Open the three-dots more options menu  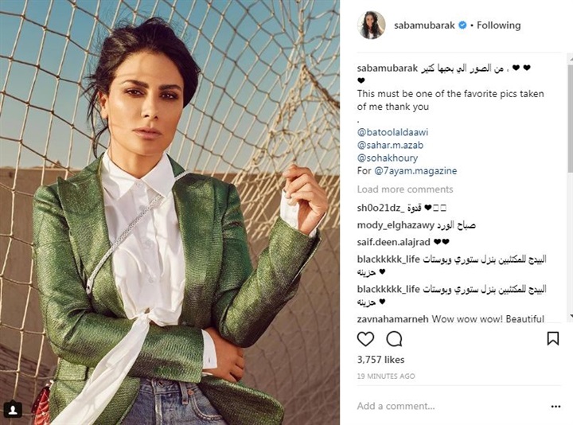click(555, 407)
